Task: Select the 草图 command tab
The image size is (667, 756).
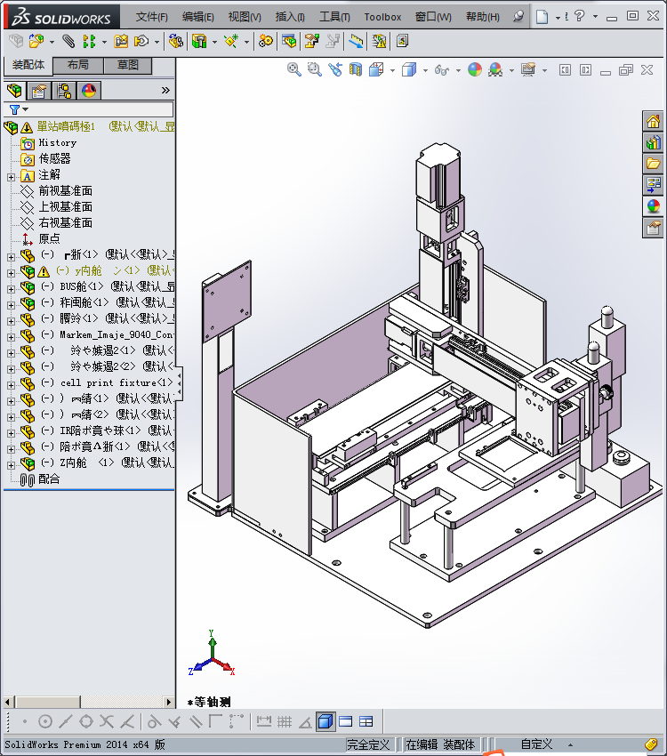Action: (x=128, y=65)
